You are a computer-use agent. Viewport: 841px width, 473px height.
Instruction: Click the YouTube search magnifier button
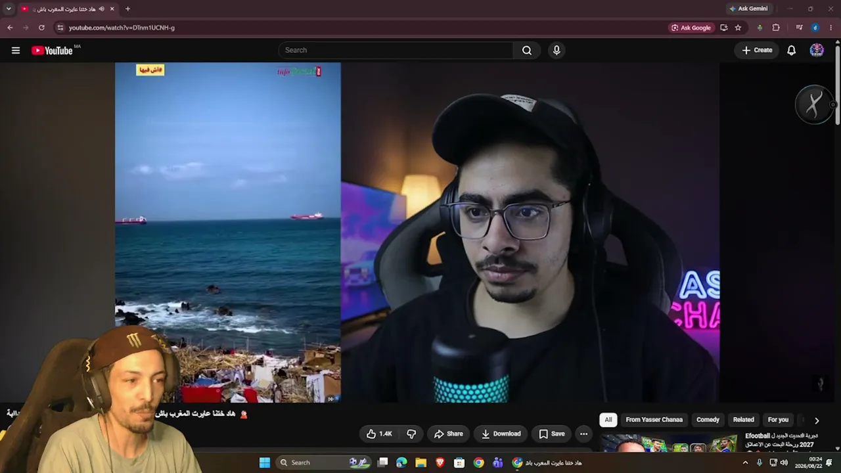click(x=527, y=50)
